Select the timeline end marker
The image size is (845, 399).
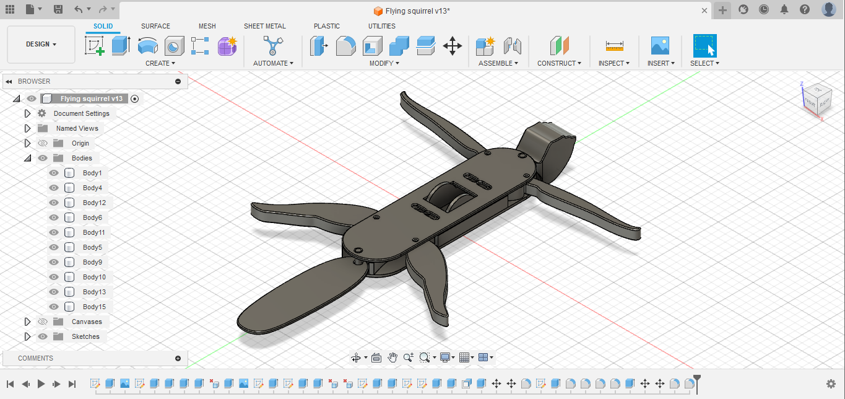point(697,383)
